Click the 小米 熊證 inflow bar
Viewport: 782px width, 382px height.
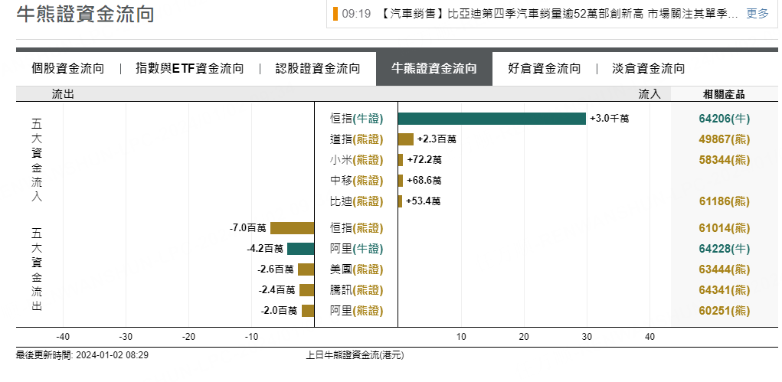[x=401, y=160]
